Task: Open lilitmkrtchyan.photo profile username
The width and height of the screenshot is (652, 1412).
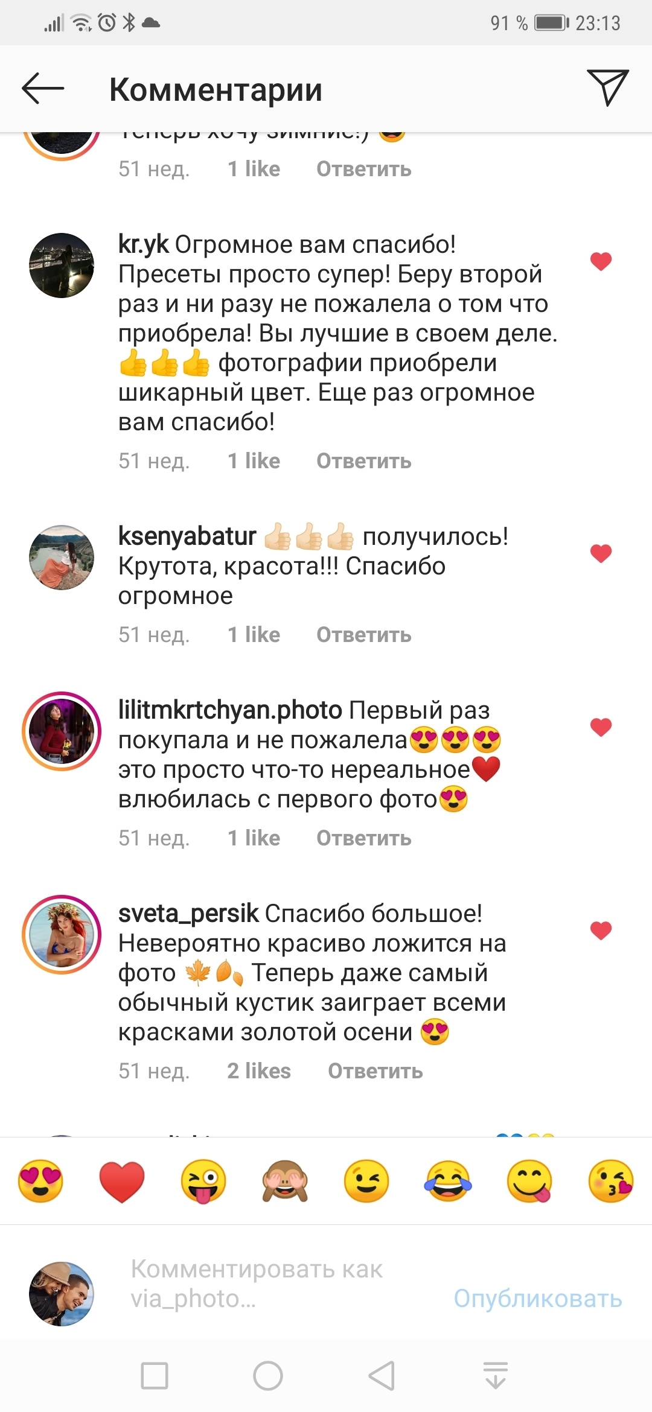Action: [x=230, y=710]
